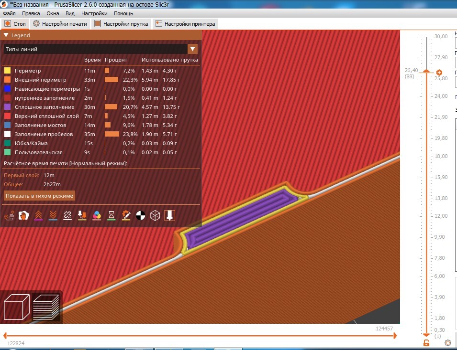The height and width of the screenshot is (350, 457).
Task: Switch to Настройки прутка tab
Action: (121, 24)
